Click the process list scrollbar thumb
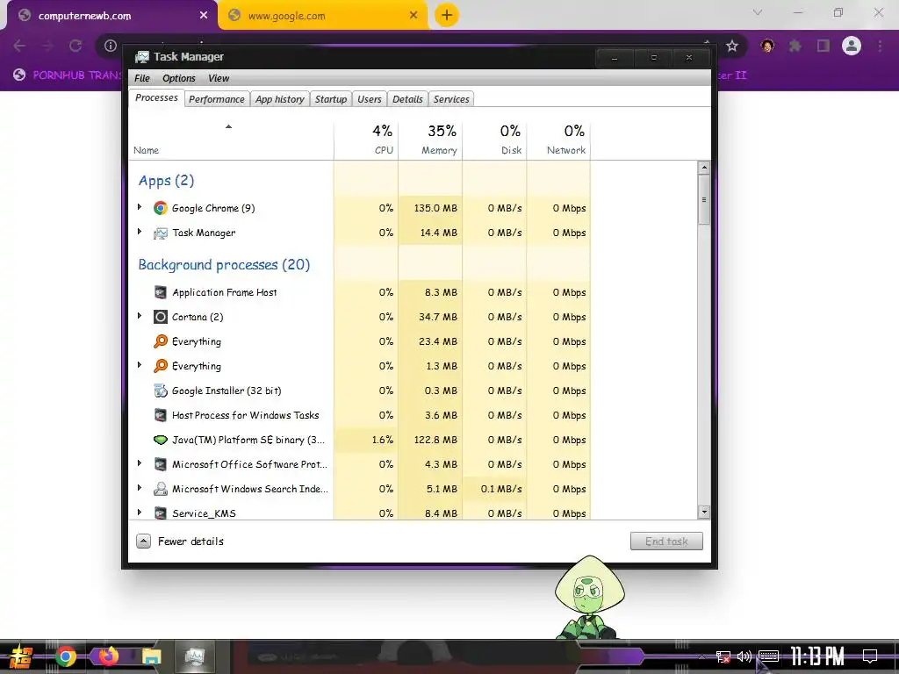This screenshot has height=674, width=899. (x=704, y=199)
